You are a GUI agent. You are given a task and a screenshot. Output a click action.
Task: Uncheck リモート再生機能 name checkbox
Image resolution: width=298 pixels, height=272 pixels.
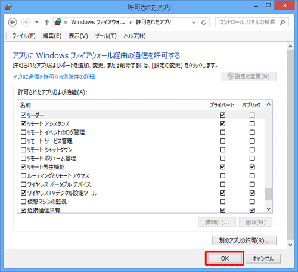(x=23, y=167)
